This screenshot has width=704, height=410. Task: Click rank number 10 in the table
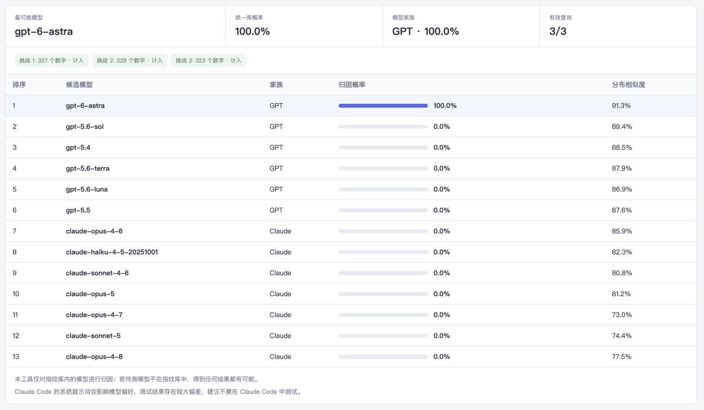click(16, 294)
